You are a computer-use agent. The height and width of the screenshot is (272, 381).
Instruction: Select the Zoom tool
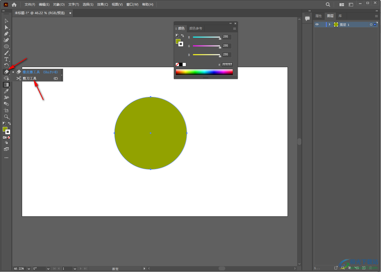(x=6, y=117)
